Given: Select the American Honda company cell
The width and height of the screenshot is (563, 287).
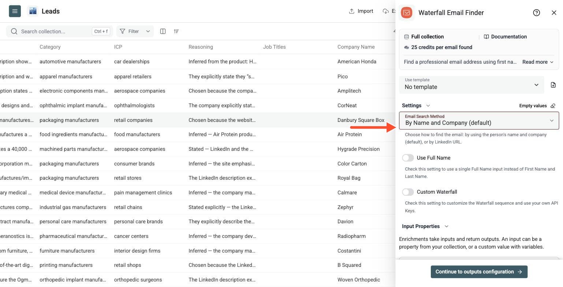Looking at the screenshot, I should click(x=357, y=61).
